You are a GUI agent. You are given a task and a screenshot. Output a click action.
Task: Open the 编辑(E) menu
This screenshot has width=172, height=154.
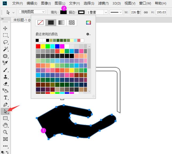click(x=32, y=3)
